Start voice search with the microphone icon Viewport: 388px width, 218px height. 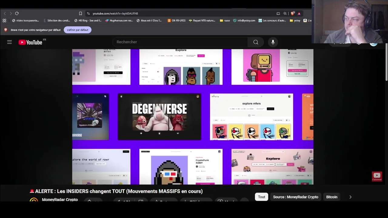[x=273, y=42]
